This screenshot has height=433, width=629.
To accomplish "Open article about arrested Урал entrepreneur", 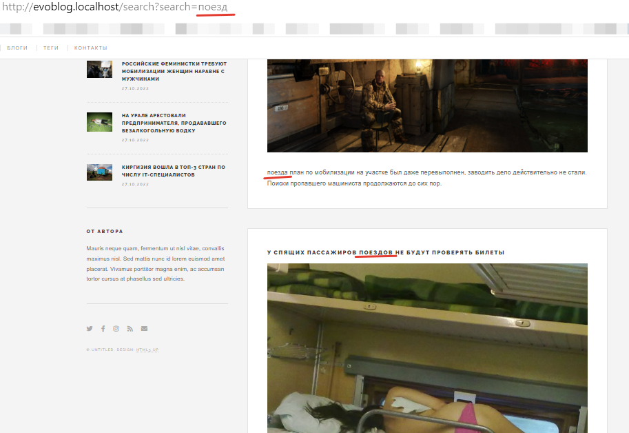I will (174, 123).
